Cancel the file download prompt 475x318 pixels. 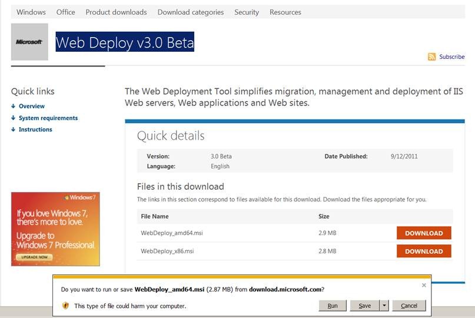(x=409, y=306)
